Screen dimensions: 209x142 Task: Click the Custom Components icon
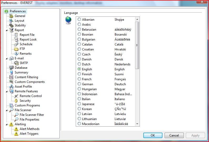point(11,82)
